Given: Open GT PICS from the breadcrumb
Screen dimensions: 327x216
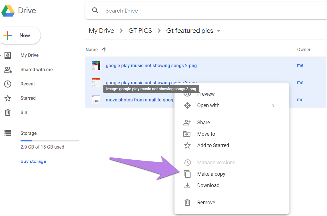Looking at the screenshot, I should pos(140,31).
